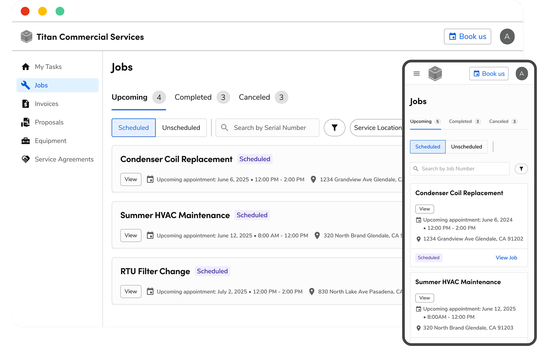
Task: Open the mobile hamburger menu
Action: (x=416, y=73)
